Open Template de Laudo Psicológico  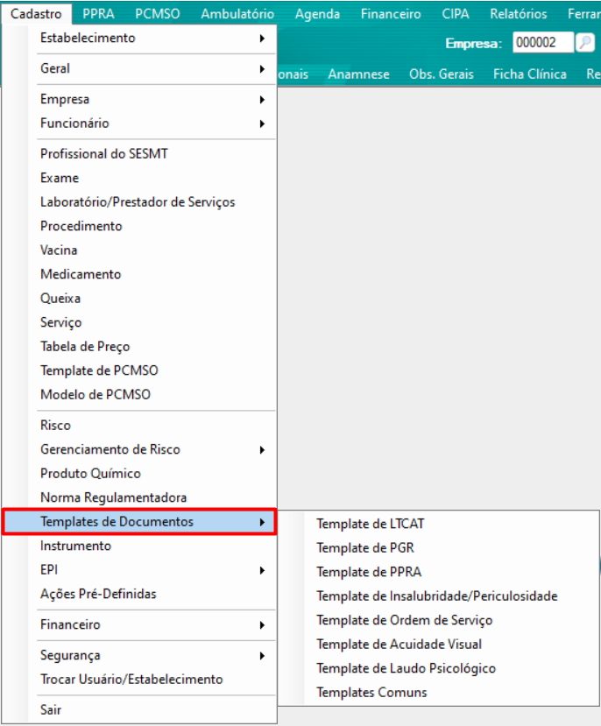pos(438,668)
